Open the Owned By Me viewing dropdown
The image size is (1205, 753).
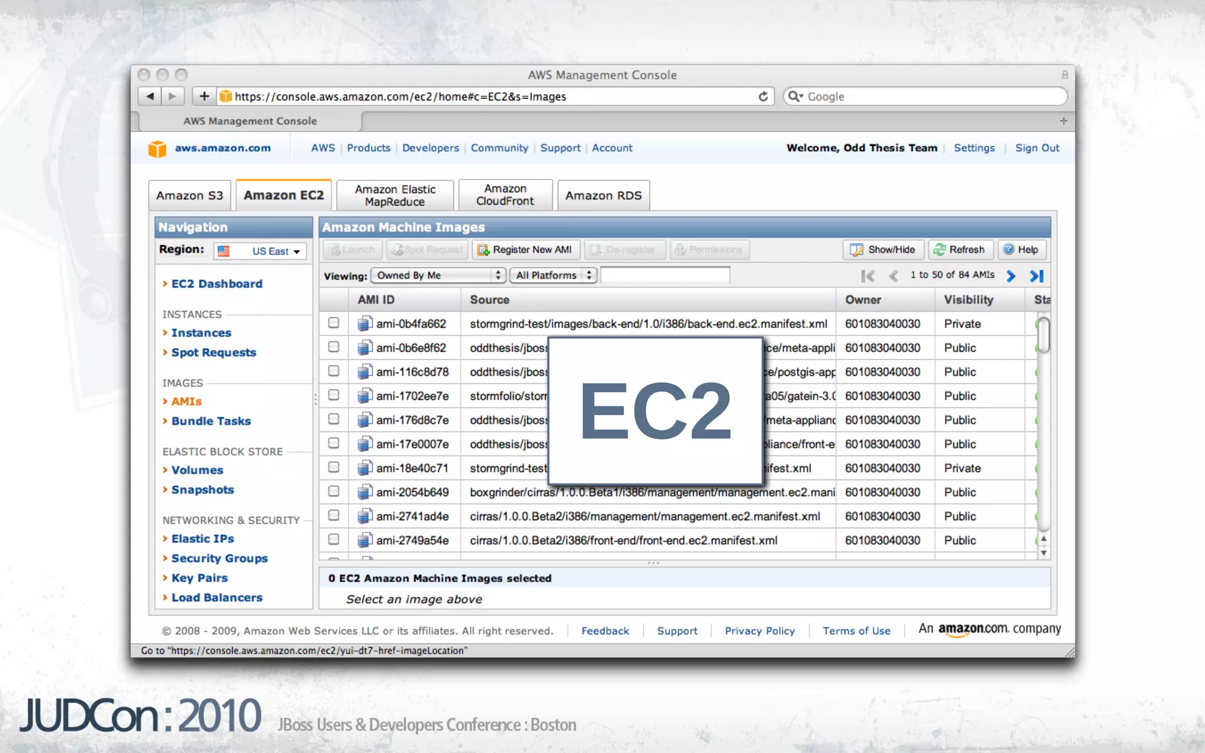pyautogui.click(x=438, y=275)
